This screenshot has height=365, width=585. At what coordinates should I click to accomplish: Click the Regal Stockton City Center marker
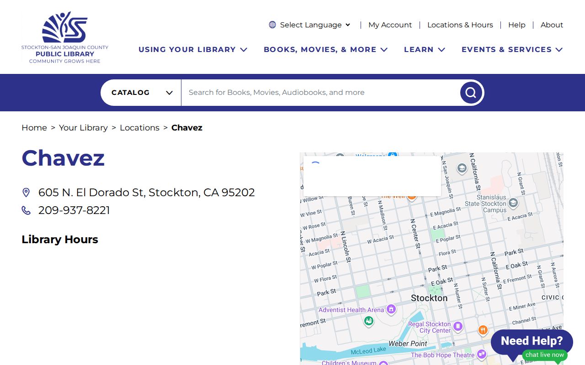click(x=458, y=327)
